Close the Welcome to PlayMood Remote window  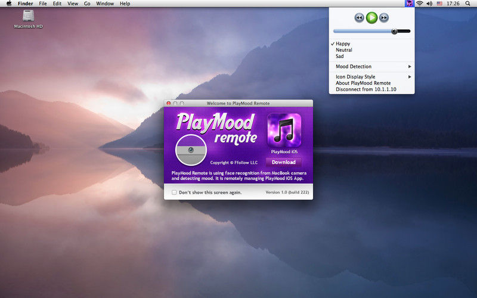pos(169,103)
